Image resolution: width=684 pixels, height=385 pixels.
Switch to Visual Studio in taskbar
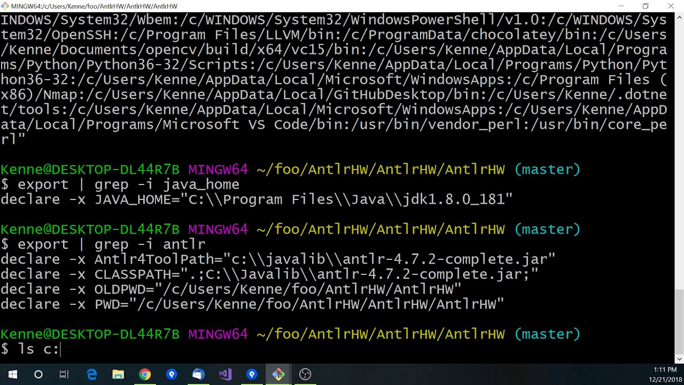pos(225,374)
